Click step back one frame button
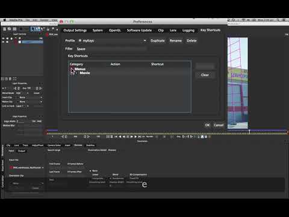The height and width of the screenshot is (217, 289). [x=123, y=137]
